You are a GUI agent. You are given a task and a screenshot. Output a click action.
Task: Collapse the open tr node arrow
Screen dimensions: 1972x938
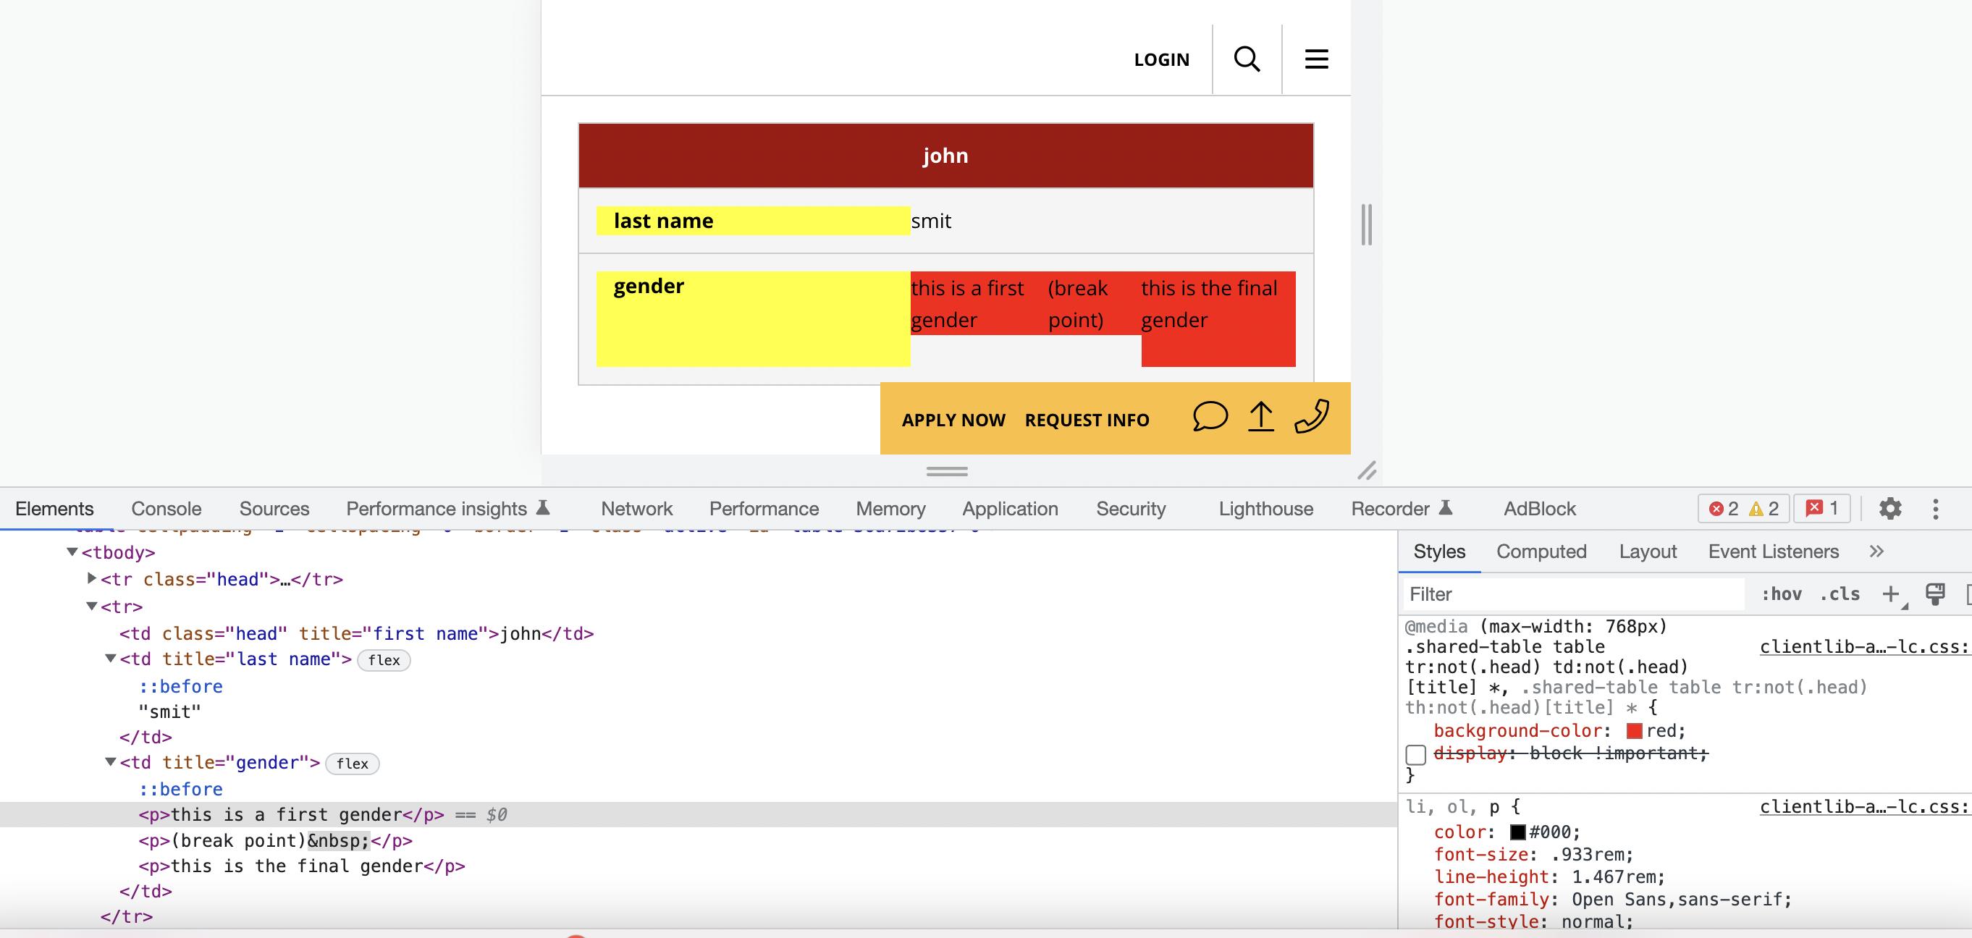(92, 606)
